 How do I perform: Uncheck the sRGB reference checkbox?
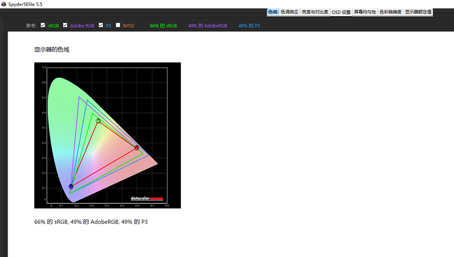tap(43, 25)
